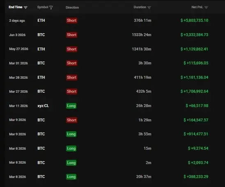Click Short badge on 1h 29m BTC trade
The image size is (225, 187).
pos(71,120)
